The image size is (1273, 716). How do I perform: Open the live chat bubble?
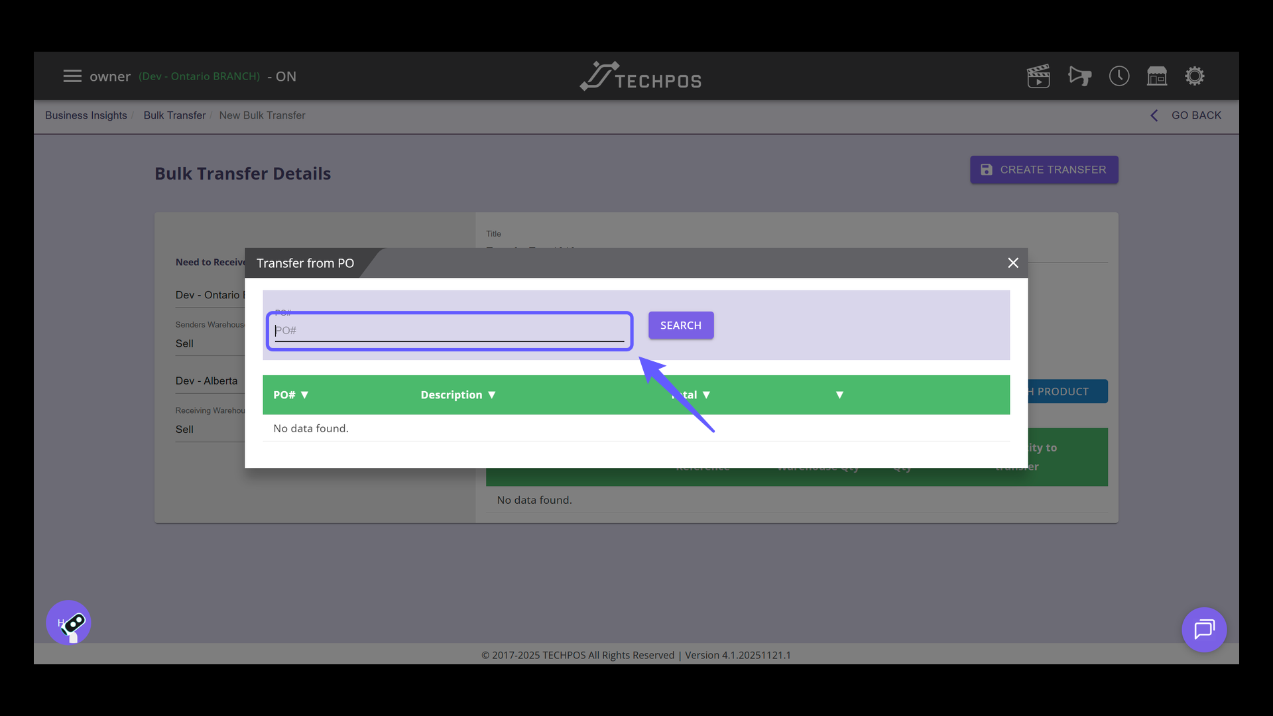[x=1204, y=629]
